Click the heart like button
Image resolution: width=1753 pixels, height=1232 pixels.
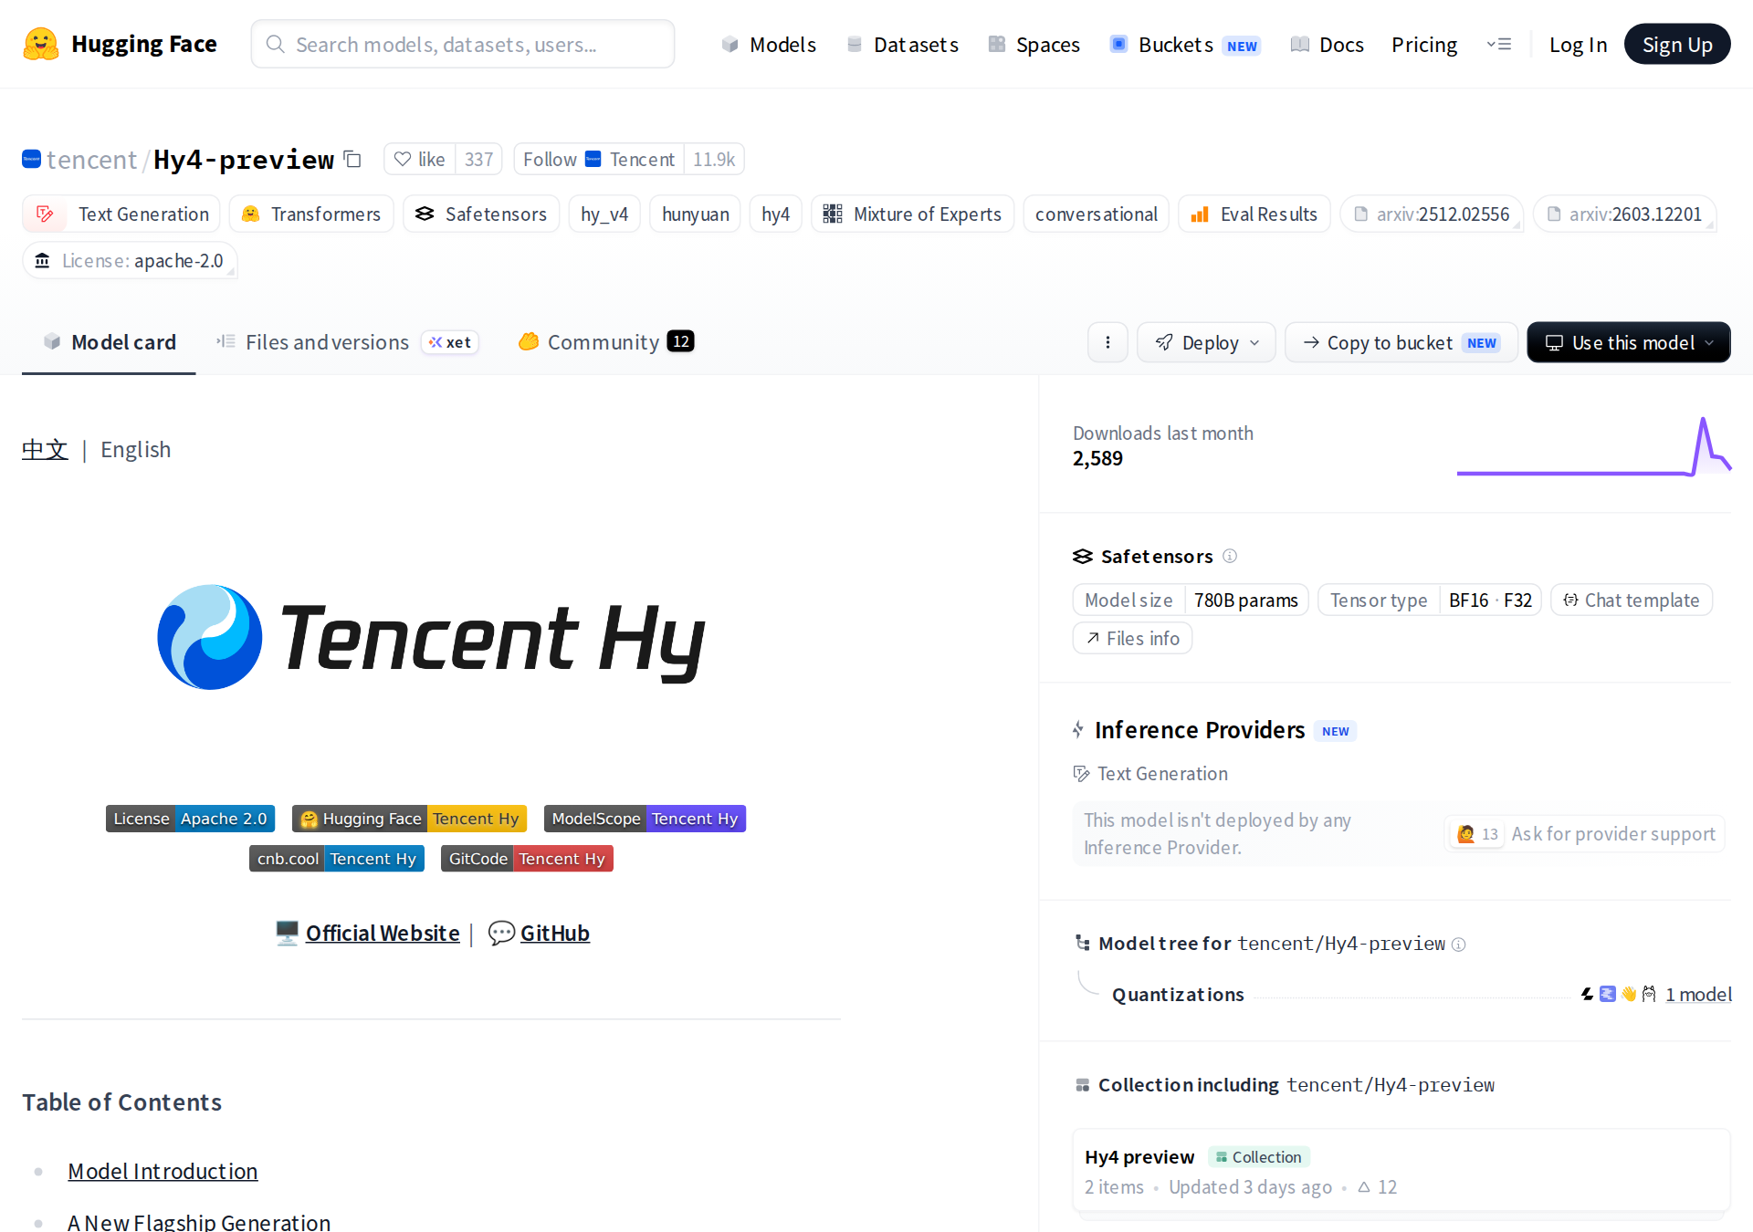[x=420, y=160]
